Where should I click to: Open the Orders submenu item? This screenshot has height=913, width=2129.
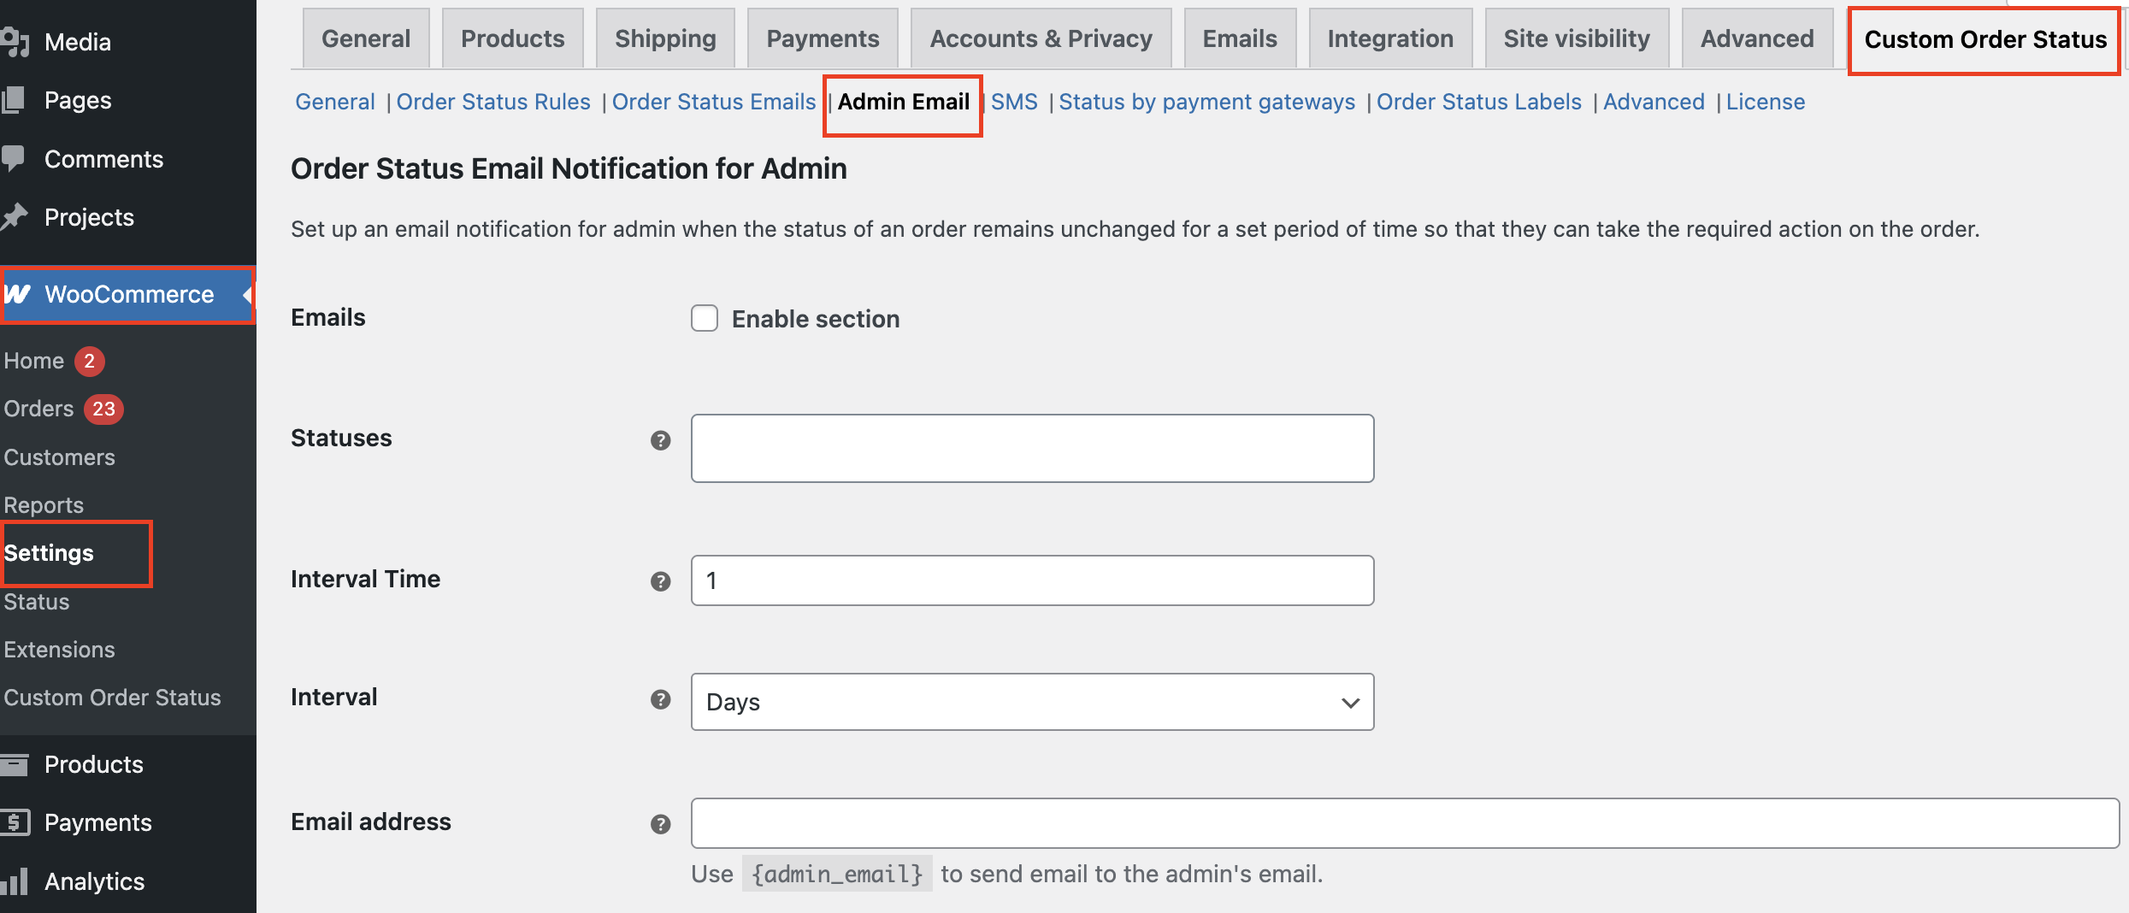pyautogui.click(x=38, y=409)
